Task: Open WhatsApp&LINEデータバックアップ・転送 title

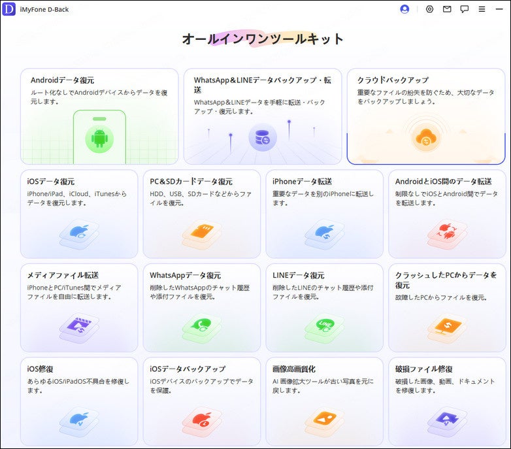Action: (x=262, y=85)
